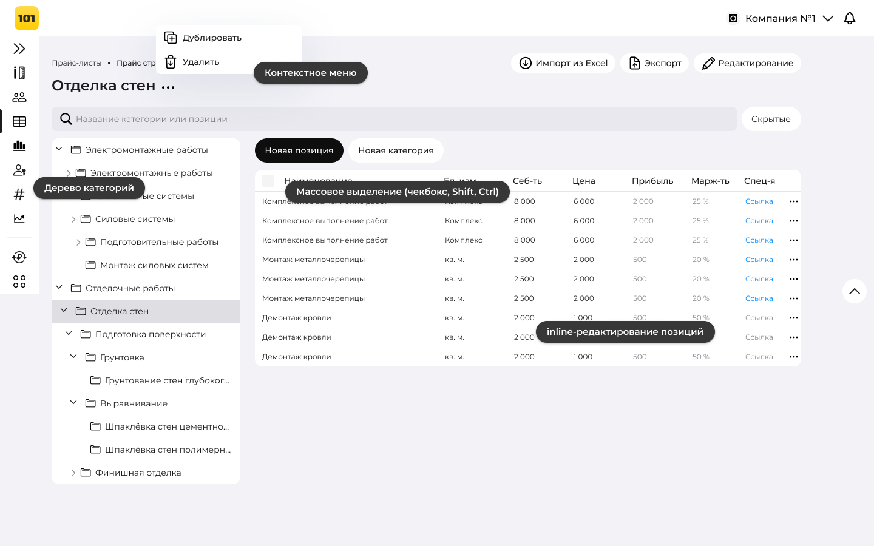Screen dimensions: 874x546
Task: Collapse the Подготовка поверхности category
Action: point(69,334)
